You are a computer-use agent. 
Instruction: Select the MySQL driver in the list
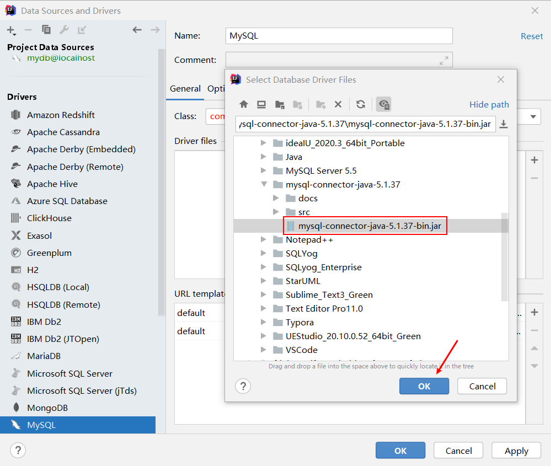[x=78, y=425]
